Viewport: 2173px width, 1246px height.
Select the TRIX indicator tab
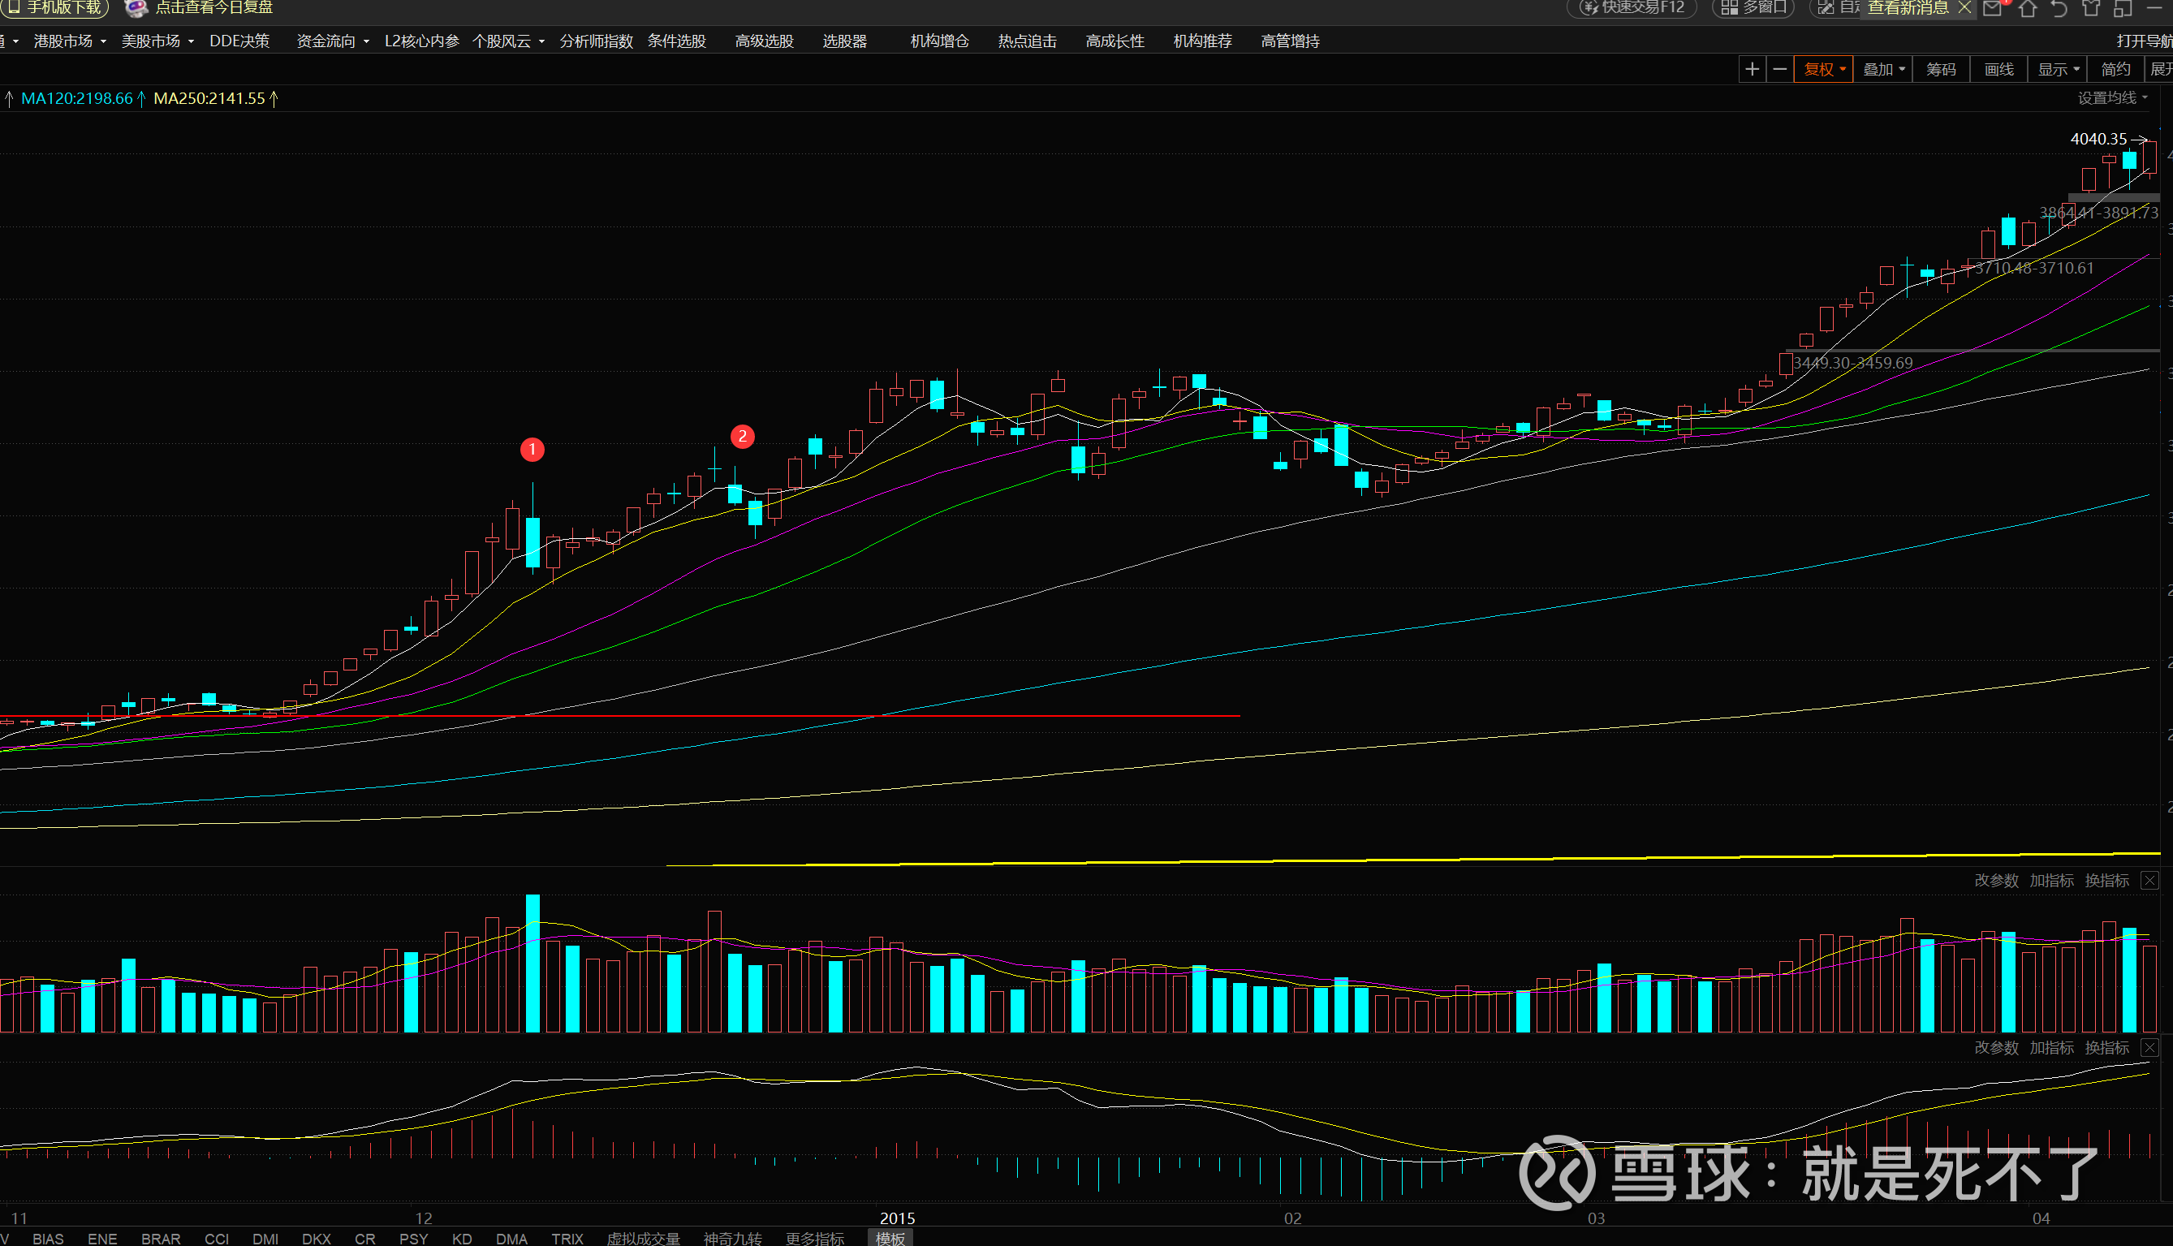[567, 1239]
